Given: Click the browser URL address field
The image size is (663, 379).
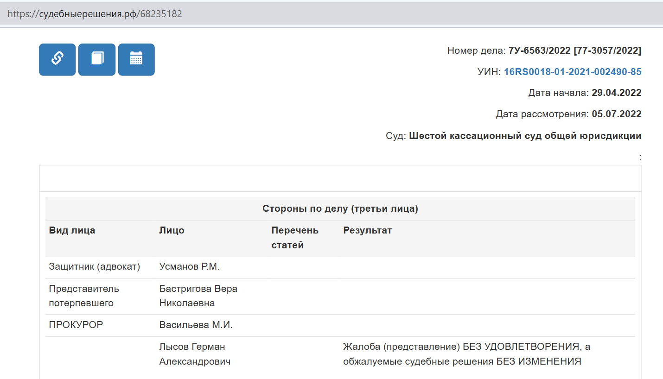Looking at the screenshot, I should [x=331, y=14].
